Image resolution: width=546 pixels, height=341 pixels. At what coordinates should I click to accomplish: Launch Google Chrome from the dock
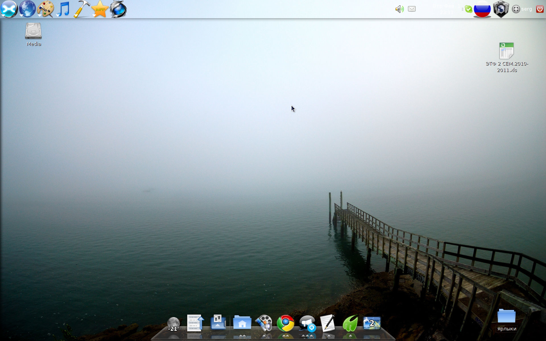[x=286, y=324]
